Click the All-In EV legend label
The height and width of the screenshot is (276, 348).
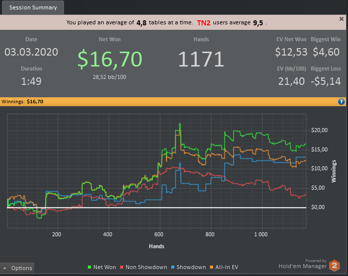point(227,267)
